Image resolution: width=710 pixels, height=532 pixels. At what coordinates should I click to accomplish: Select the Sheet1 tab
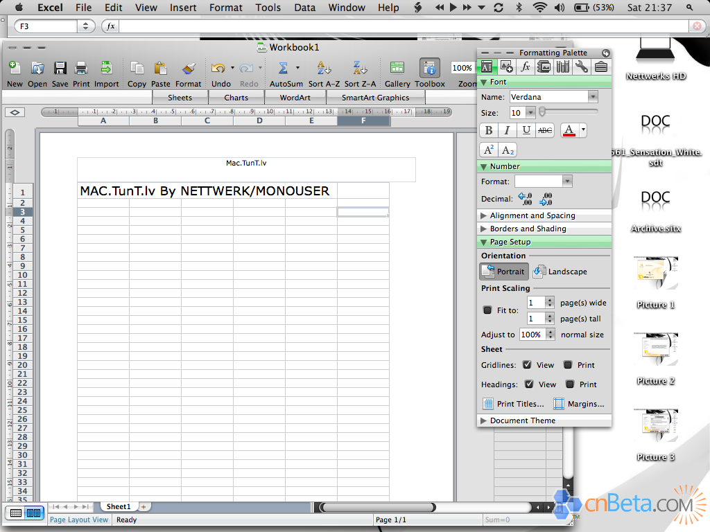pyautogui.click(x=119, y=506)
